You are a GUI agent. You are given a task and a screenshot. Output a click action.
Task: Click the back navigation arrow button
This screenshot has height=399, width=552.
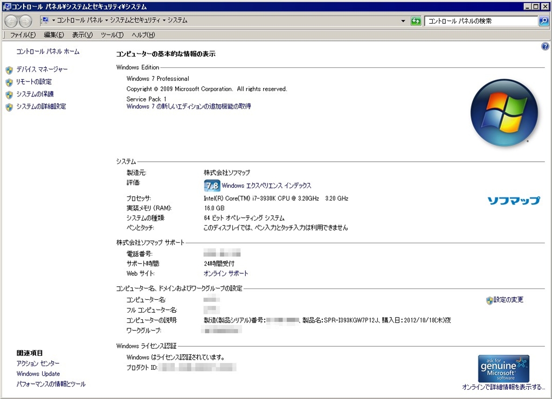[11, 21]
